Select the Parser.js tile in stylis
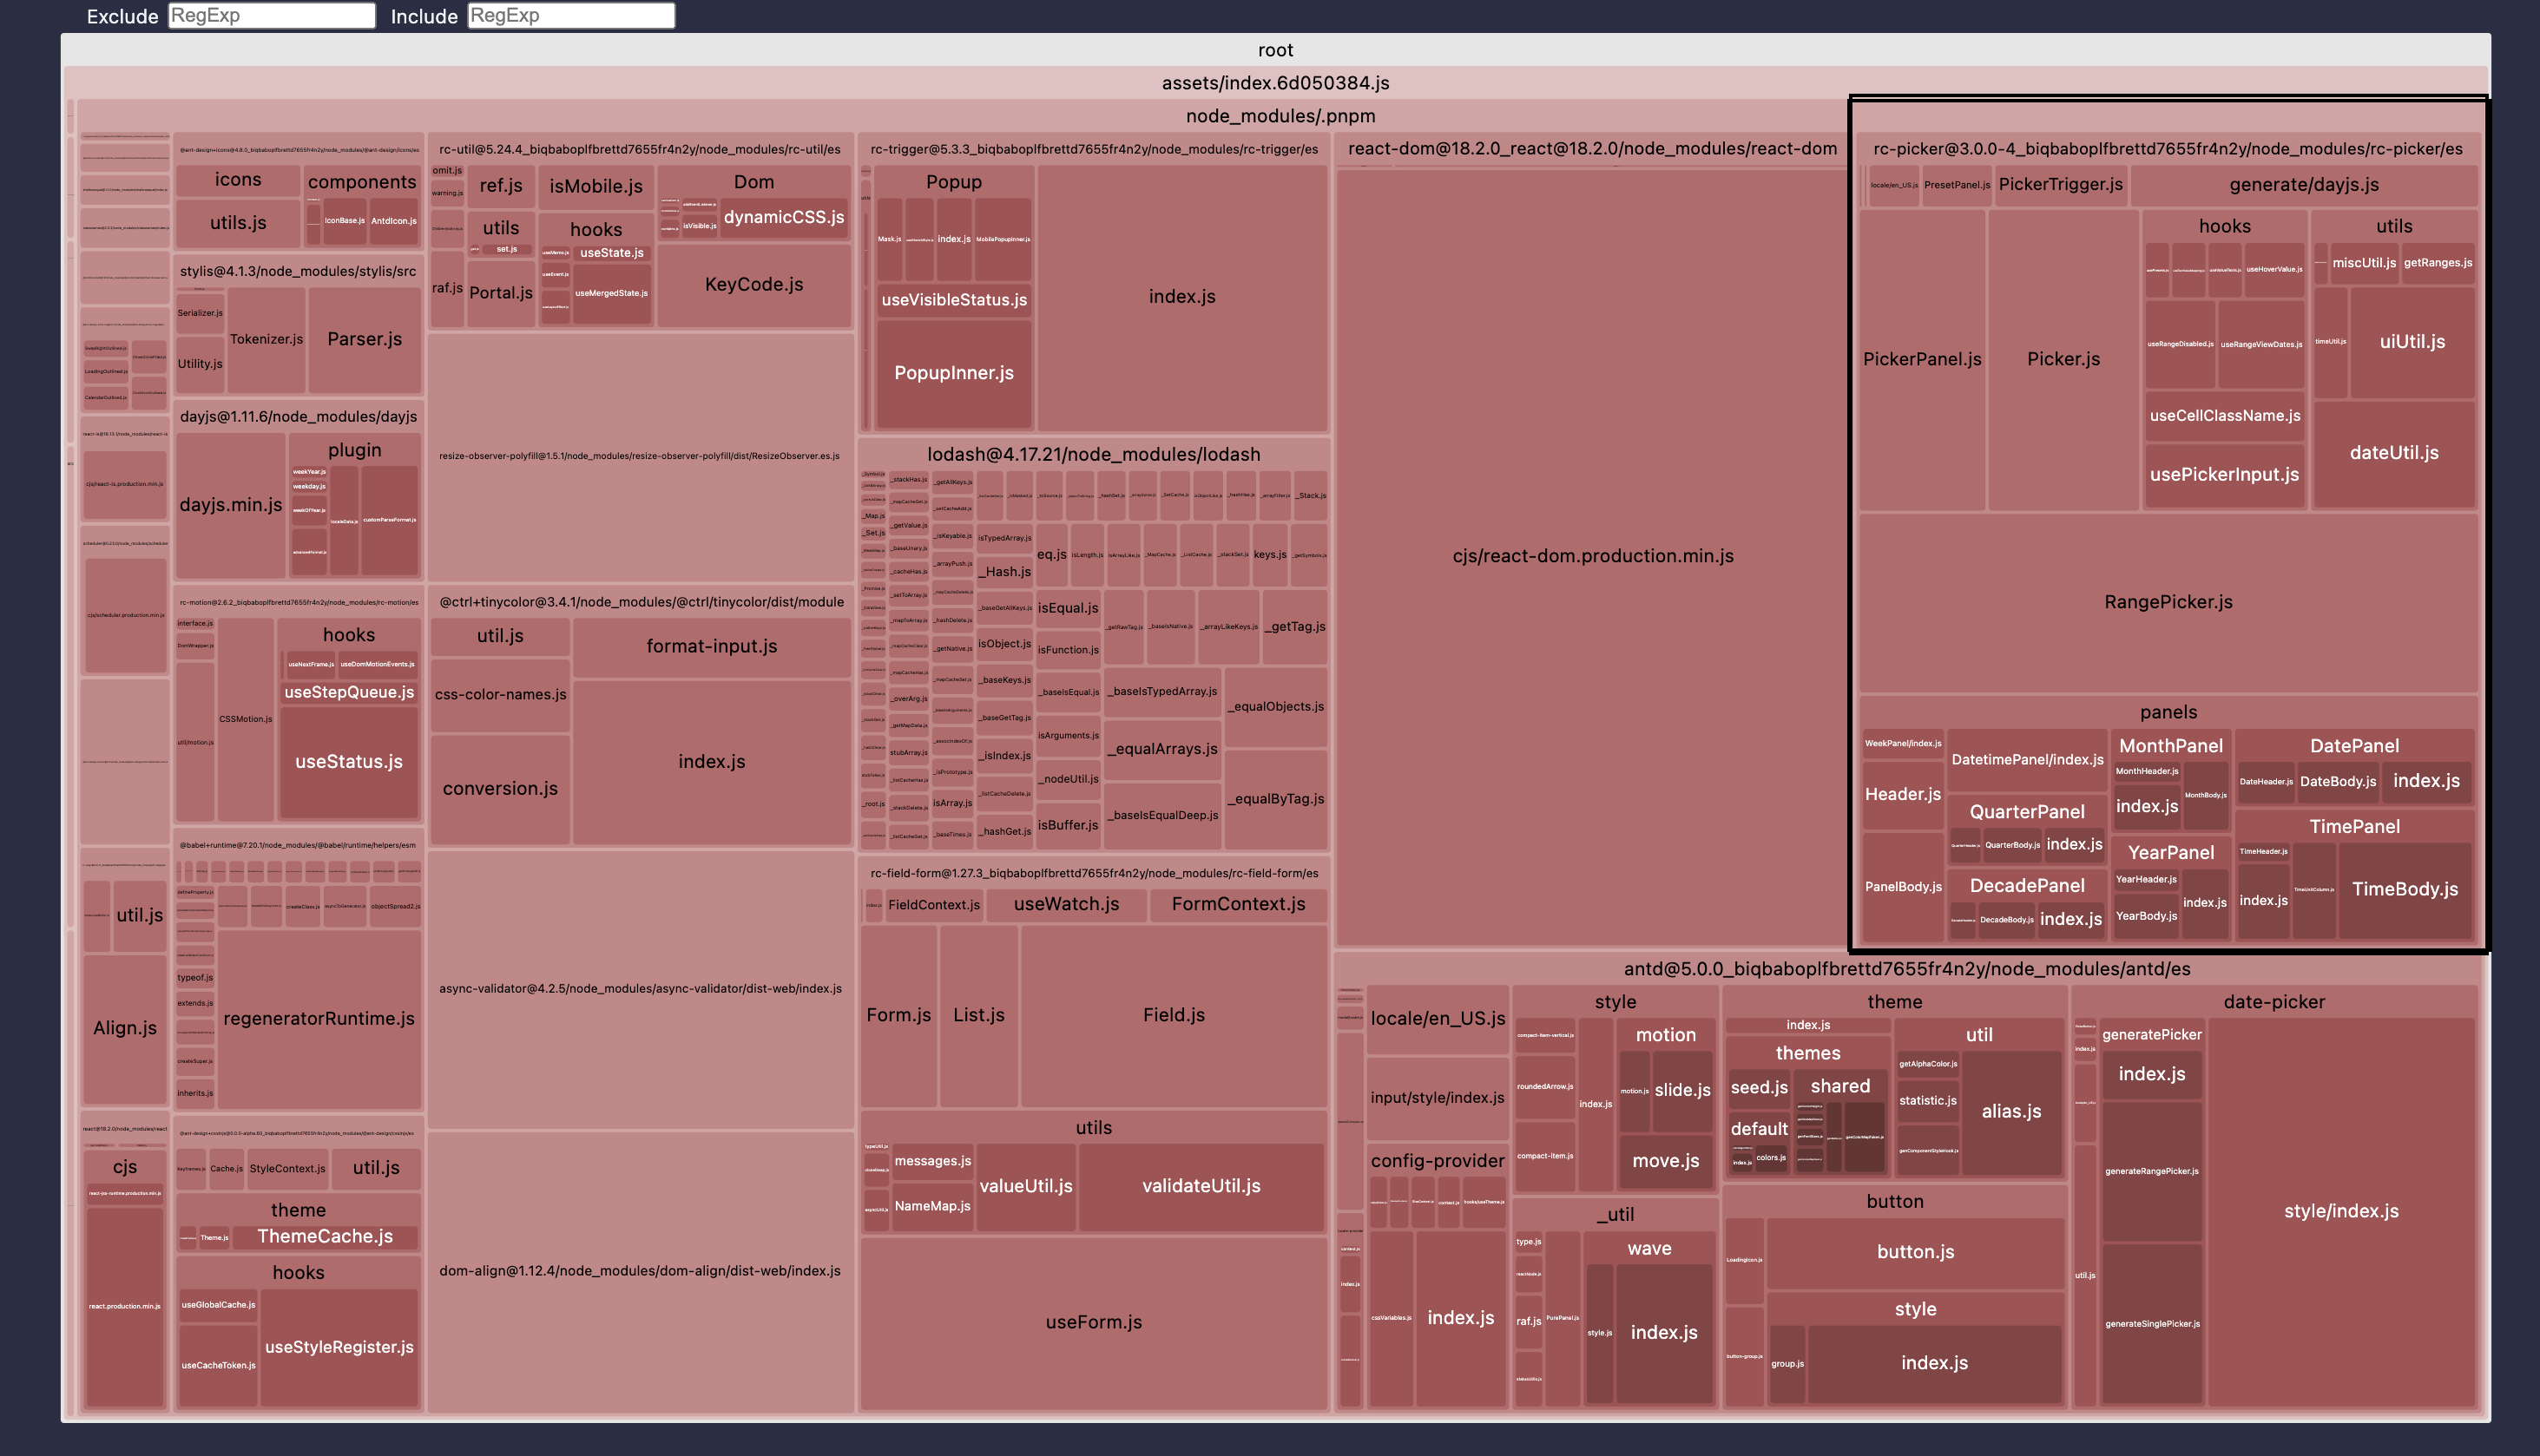Image resolution: width=2540 pixels, height=1456 pixels. tap(364, 339)
